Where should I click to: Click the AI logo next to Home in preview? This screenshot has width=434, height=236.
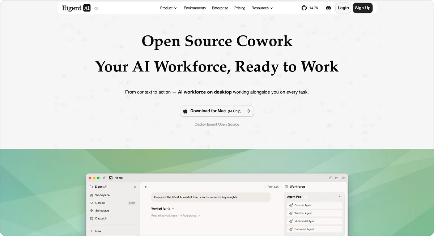pyautogui.click(x=111, y=178)
